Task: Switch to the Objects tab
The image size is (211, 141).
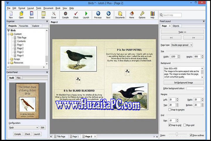Action: click(x=176, y=26)
